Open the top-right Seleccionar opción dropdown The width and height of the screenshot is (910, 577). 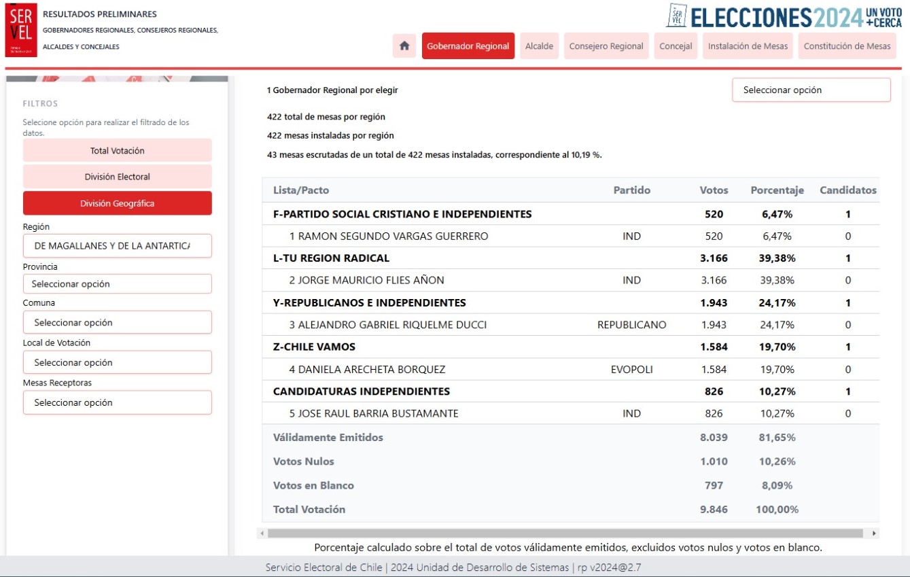pos(811,90)
